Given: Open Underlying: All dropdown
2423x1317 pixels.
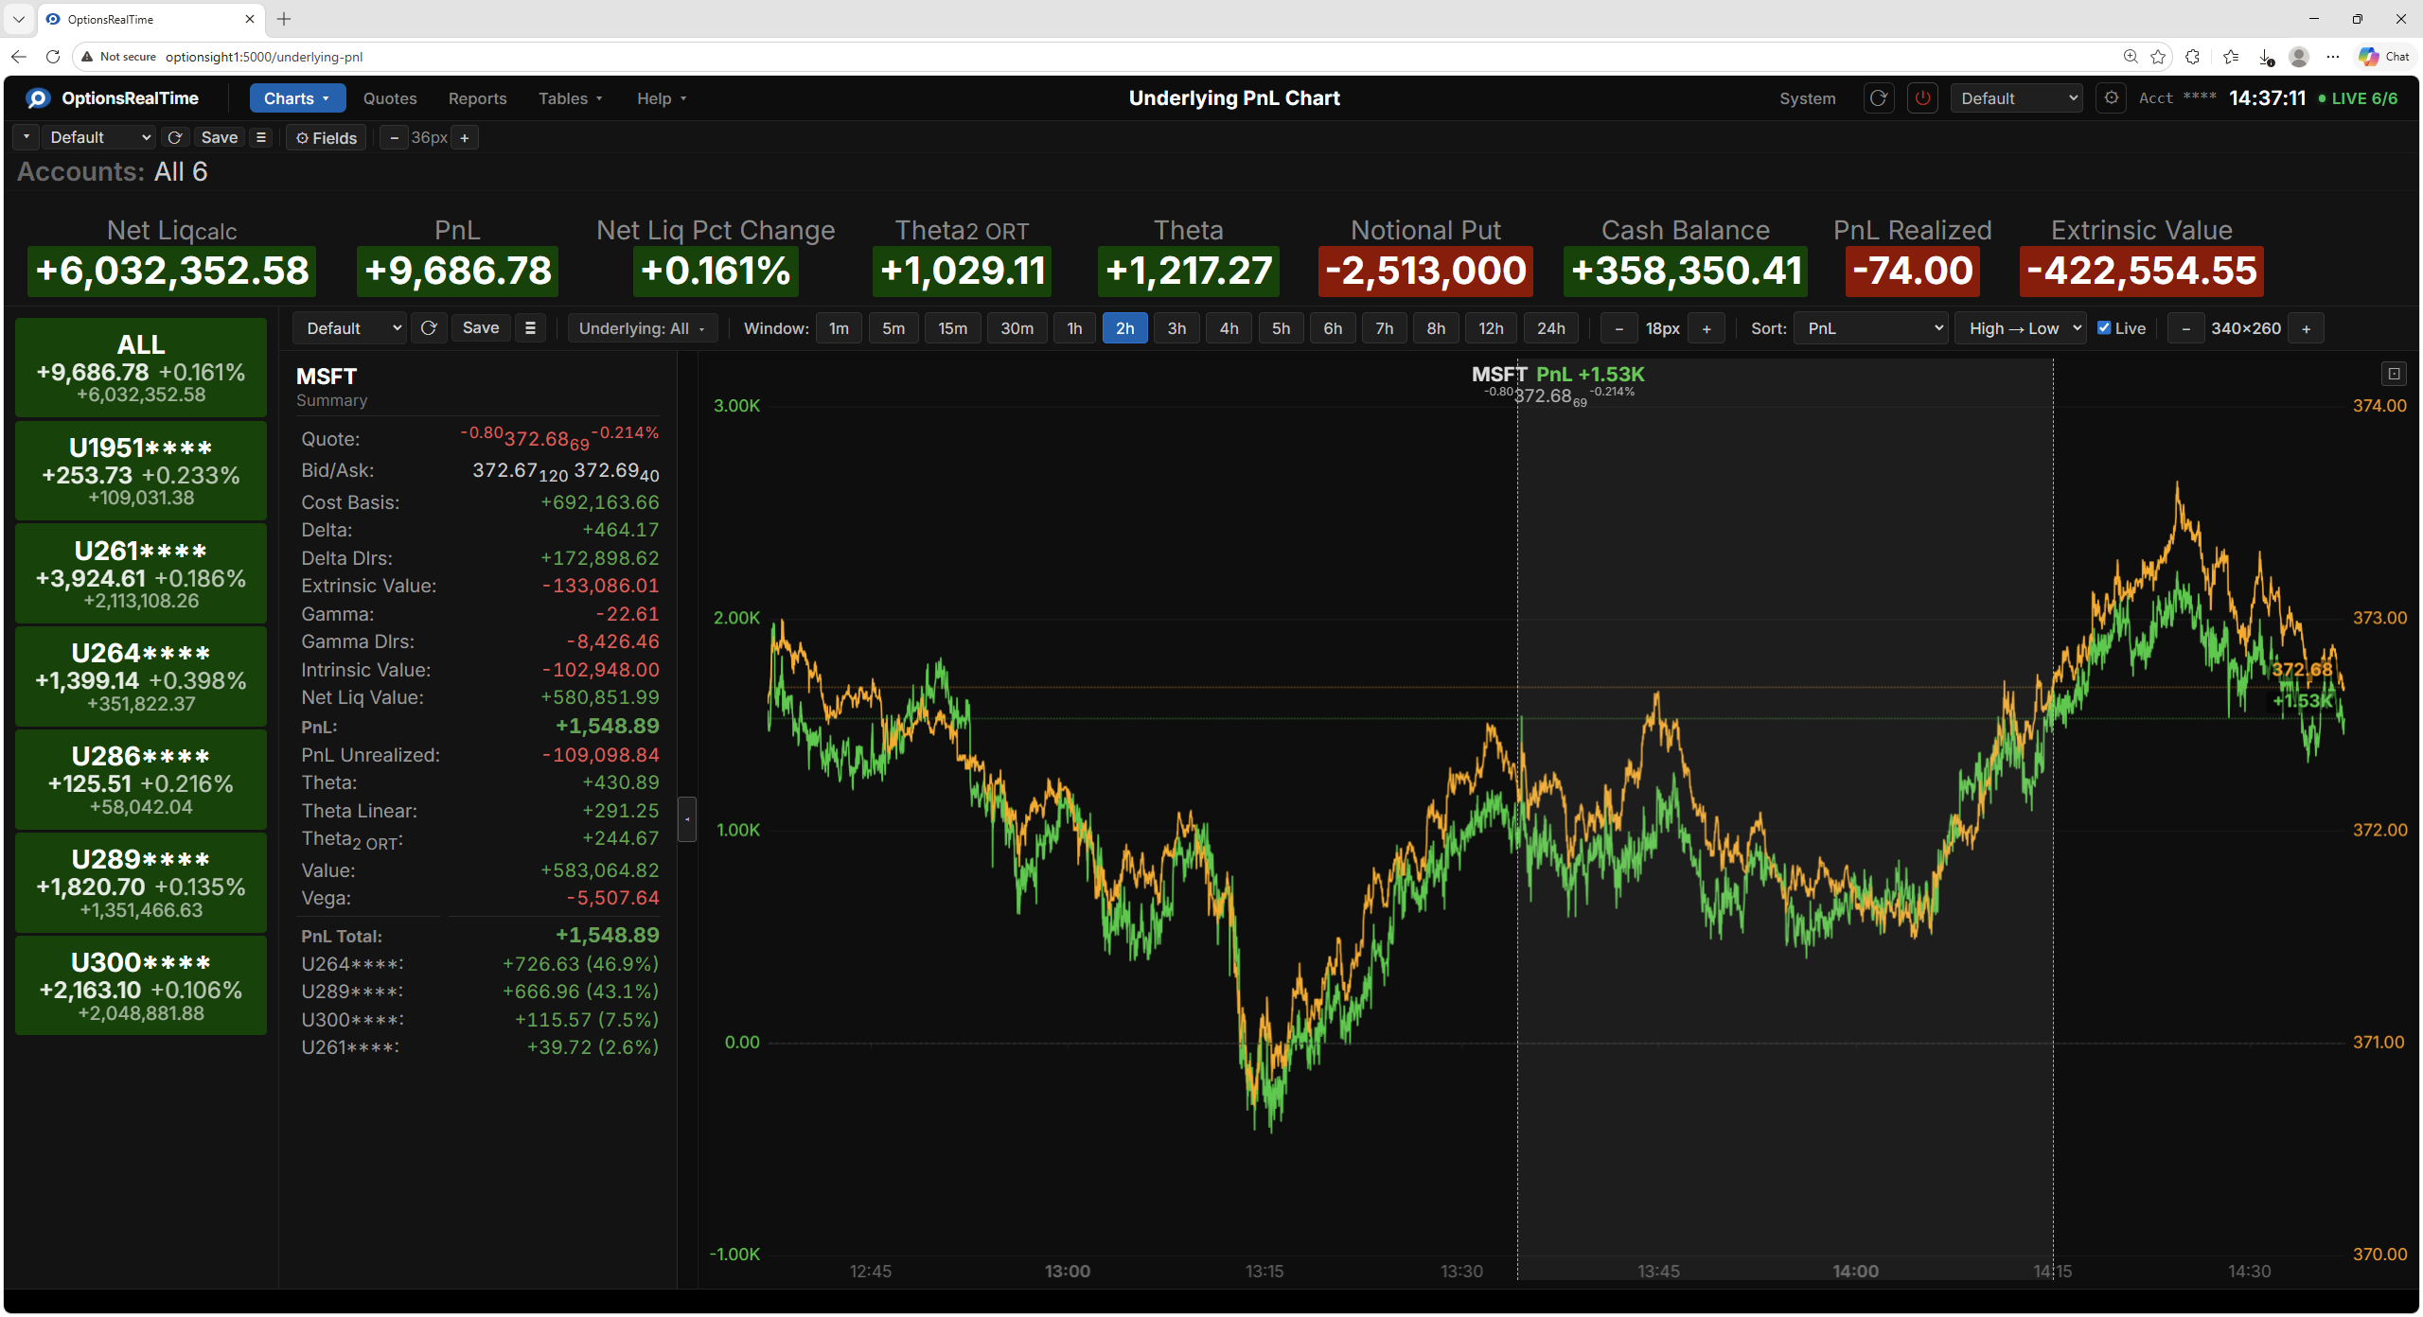Looking at the screenshot, I should (643, 328).
